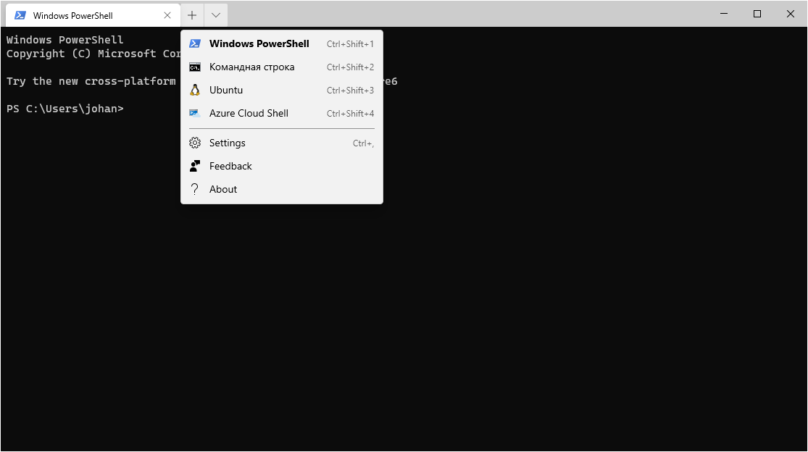Open Azure Cloud Shell profile
This screenshot has height=452, width=808.
[282, 113]
